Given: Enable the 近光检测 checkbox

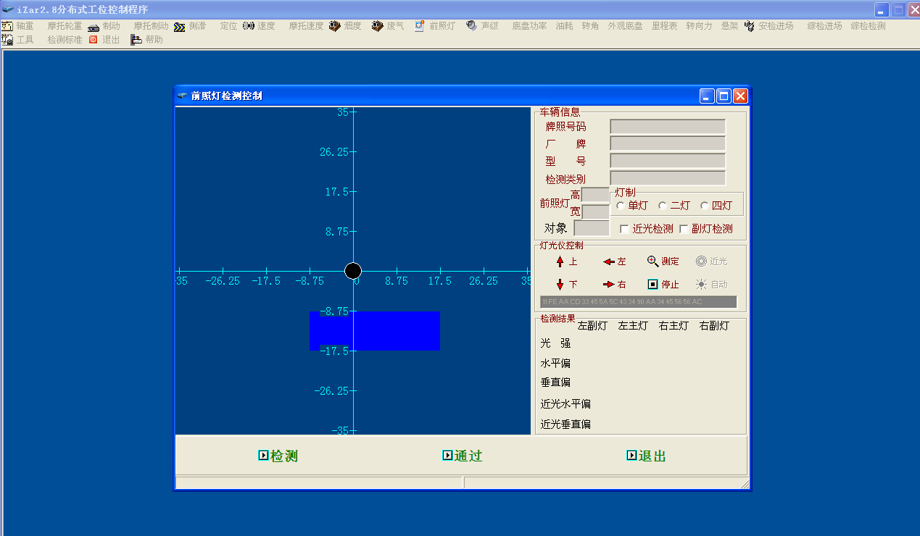Looking at the screenshot, I should 625,229.
